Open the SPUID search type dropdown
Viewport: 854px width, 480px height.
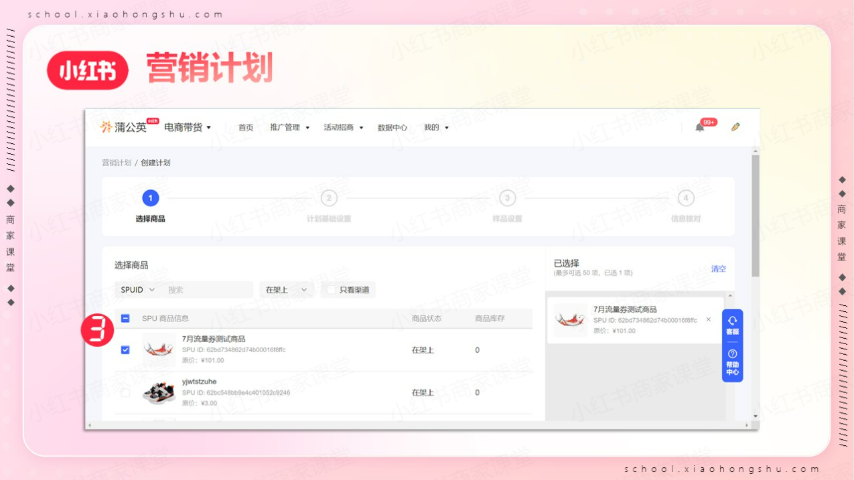pyautogui.click(x=137, y=290)
